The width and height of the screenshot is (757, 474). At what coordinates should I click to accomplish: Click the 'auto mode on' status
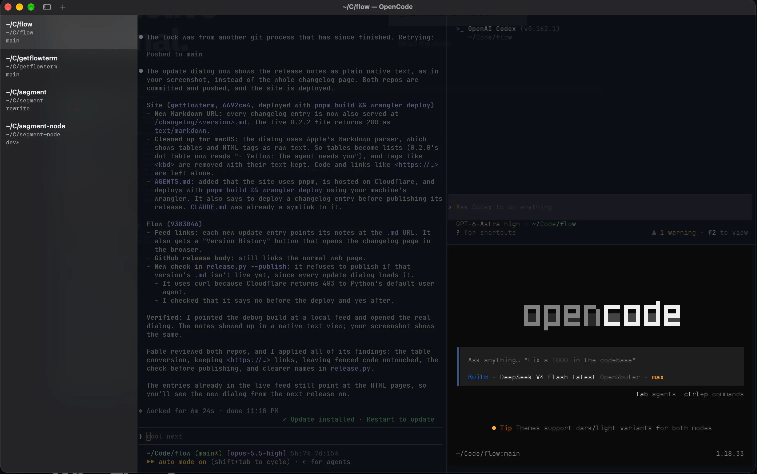182,462
